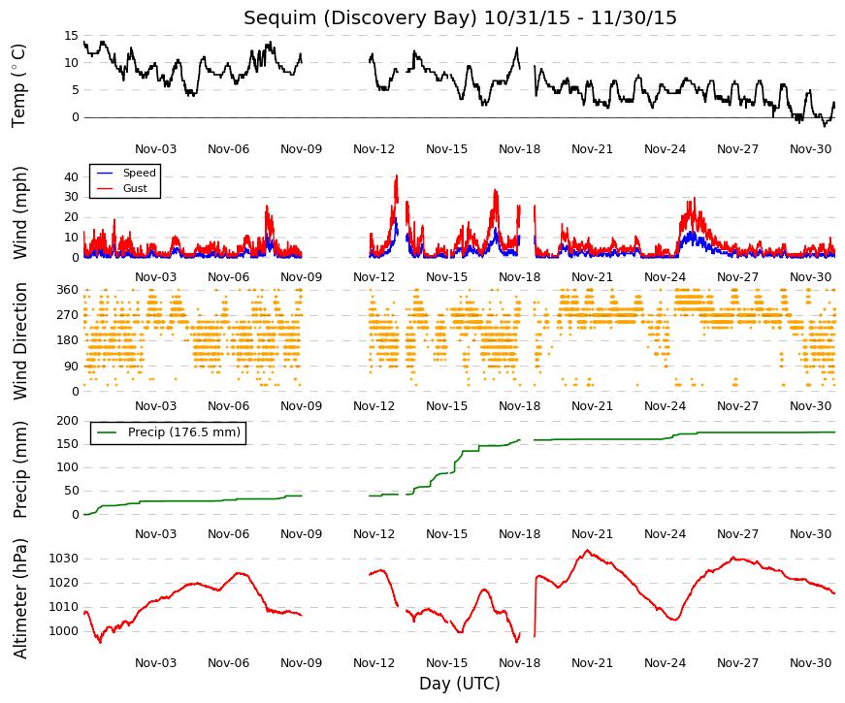Click the red Gust legend line swatch
The height and width of the screenshot is (703, 845).
tap(105, 188)
